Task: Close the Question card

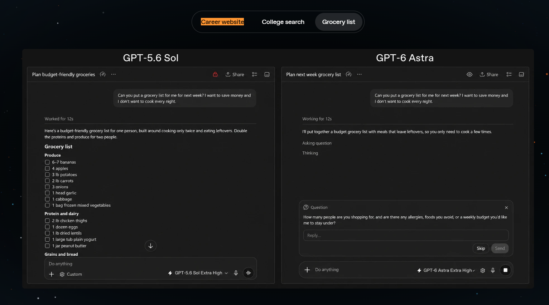Action: click(506, 208)
